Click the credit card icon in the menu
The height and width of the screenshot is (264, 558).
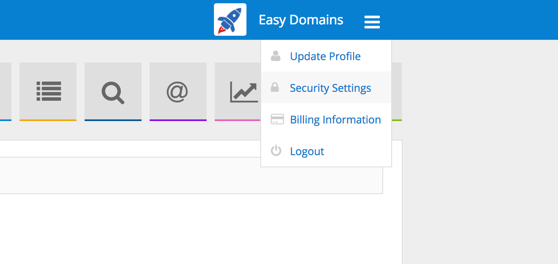coord(277,119)
